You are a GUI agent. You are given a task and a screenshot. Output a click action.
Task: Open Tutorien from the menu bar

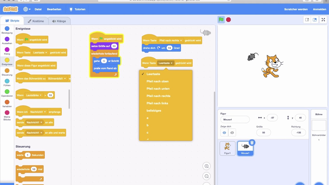click(77, 9)
